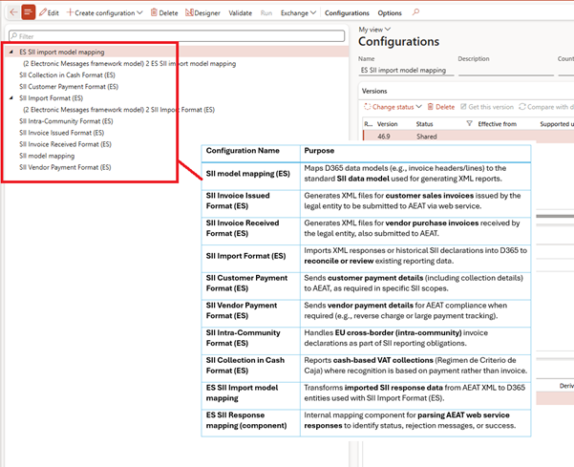This screenshot has width=574, height=467.
Task: Select SII Customer Payment Format (ES) tree item
Action: click(69, 87)
